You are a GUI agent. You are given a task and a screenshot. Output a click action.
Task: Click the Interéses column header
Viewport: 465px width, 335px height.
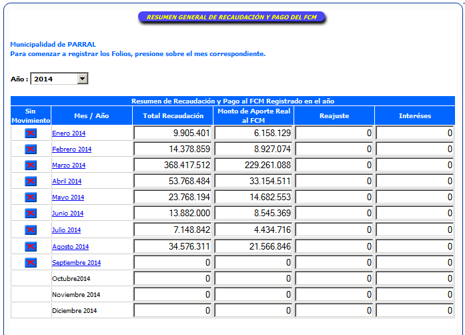point(415,115)
